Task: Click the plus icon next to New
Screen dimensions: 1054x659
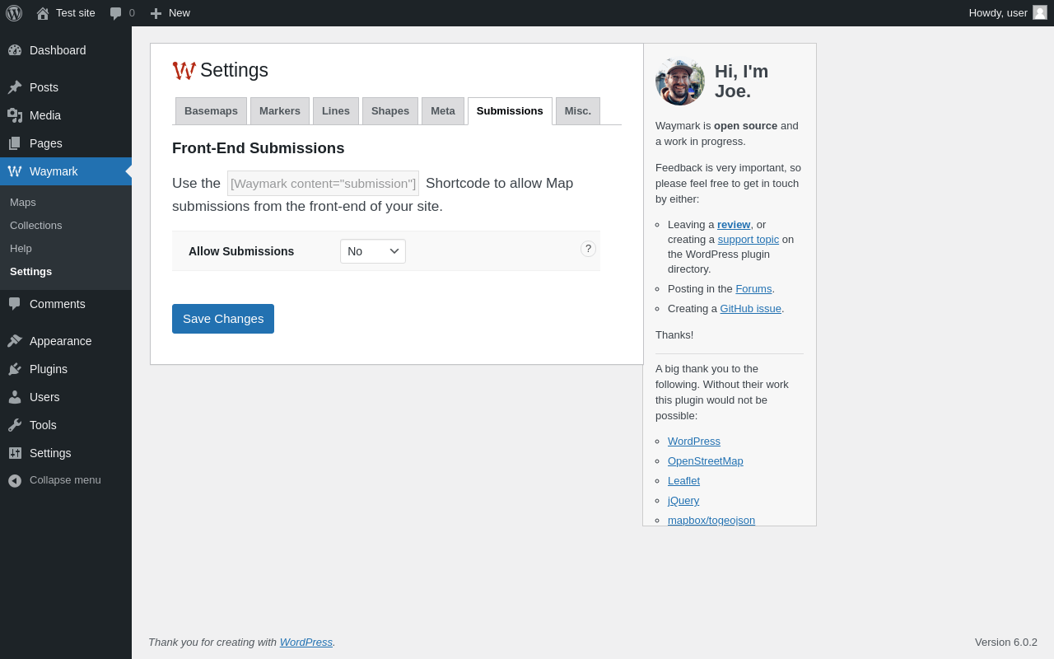Action: coord(156,13)
